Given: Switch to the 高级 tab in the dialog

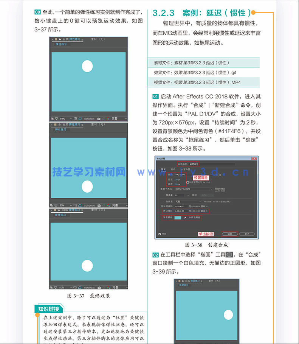Looking at the screenshot, I should pos(173,170).
